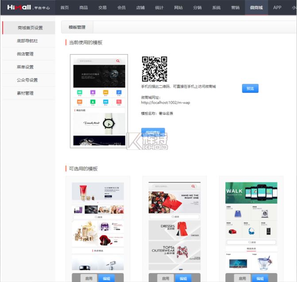Viewport: 297px width, 282px height.
Task: Click the search magnifier in current template preview
Action: (118, 61)
